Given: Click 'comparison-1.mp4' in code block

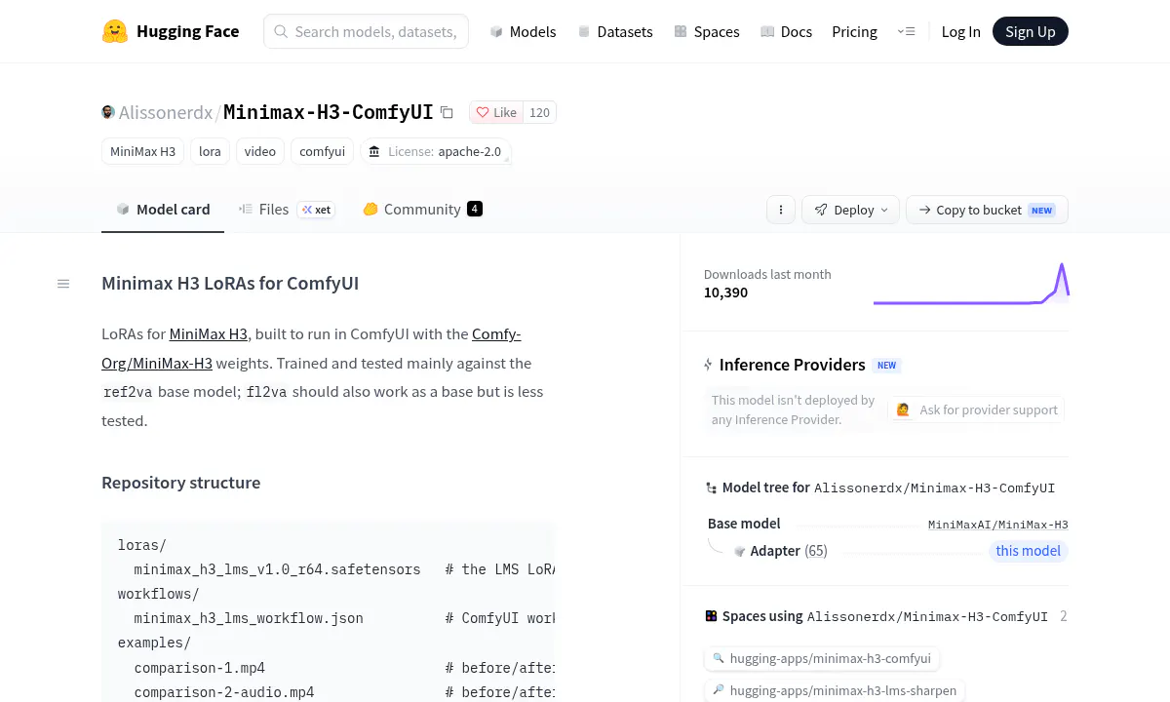Looking at the screenshot, I should (200, 668).
